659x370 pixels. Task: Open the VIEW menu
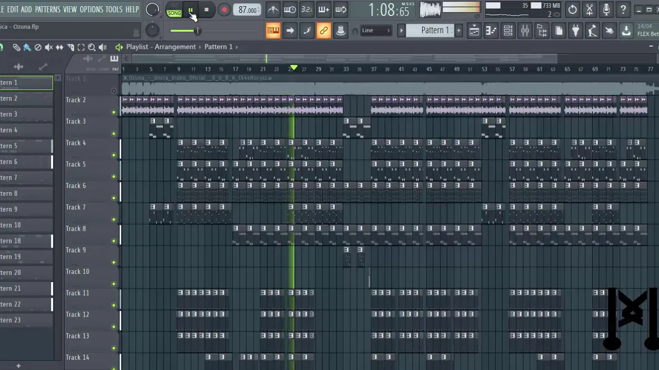[70, 9]
